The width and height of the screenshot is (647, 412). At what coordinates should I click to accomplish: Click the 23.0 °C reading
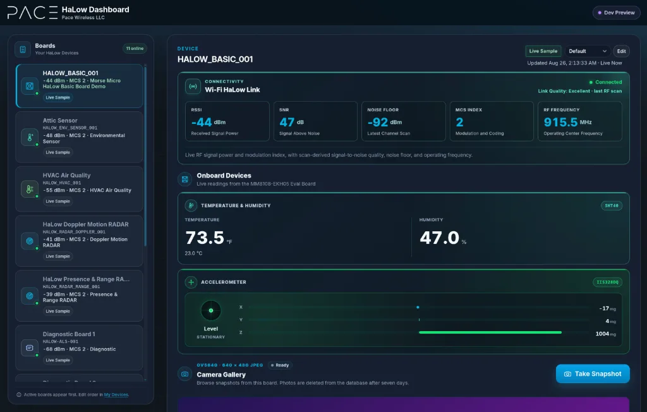[193, 253]
